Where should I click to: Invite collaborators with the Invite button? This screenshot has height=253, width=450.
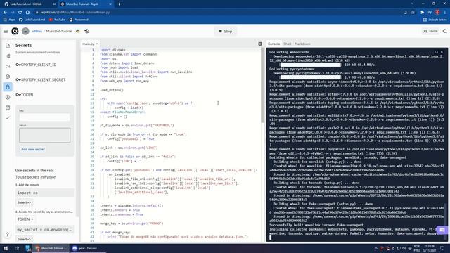430,31
